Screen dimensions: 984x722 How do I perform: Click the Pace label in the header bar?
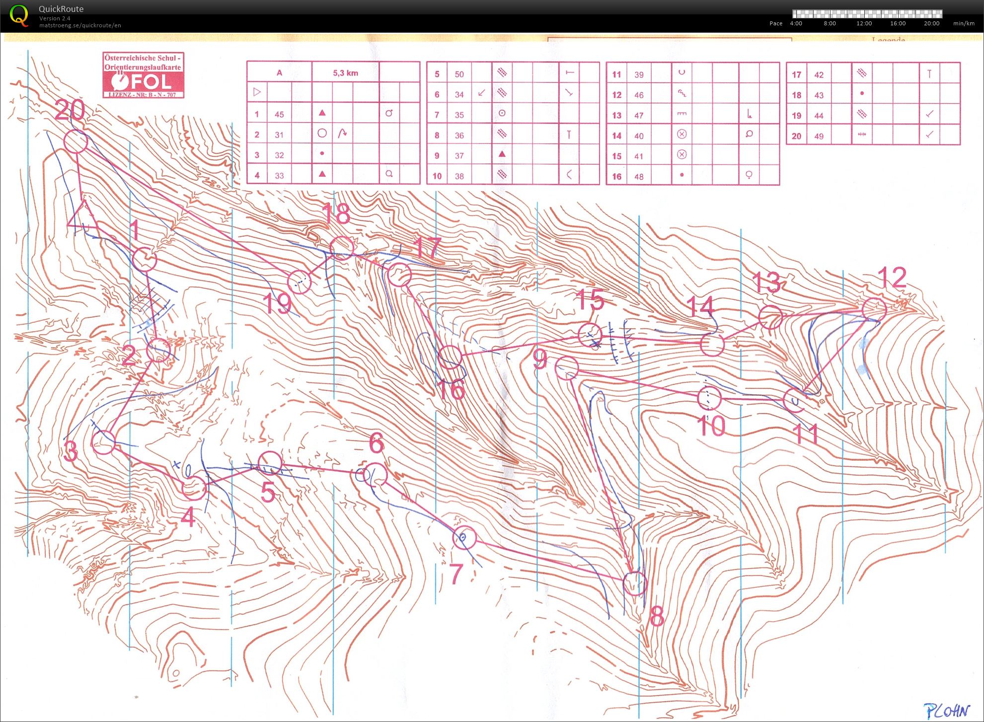[776, 23]
